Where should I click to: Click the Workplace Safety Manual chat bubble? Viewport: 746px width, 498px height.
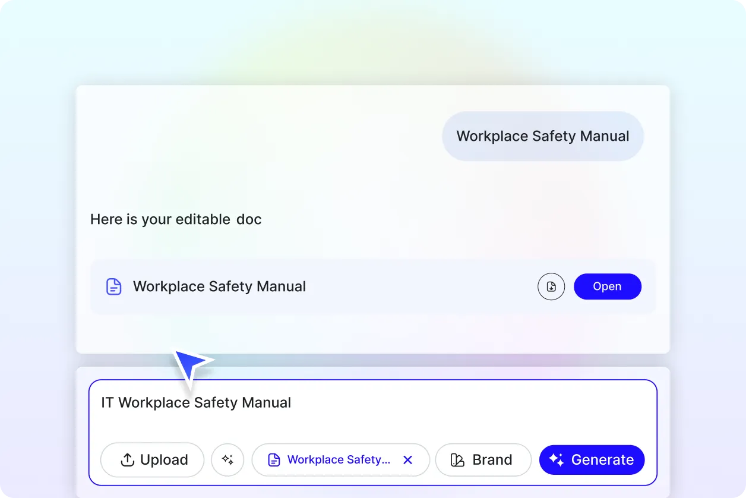tap(542, 136)
